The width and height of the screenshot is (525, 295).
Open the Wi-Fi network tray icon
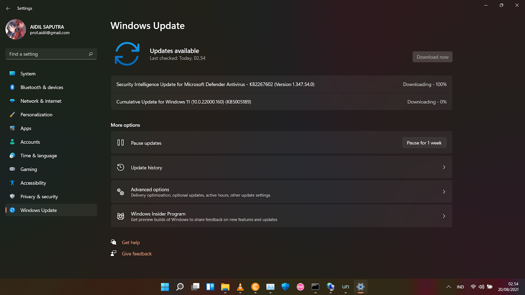pyautogui.click(x=473, y=287)
